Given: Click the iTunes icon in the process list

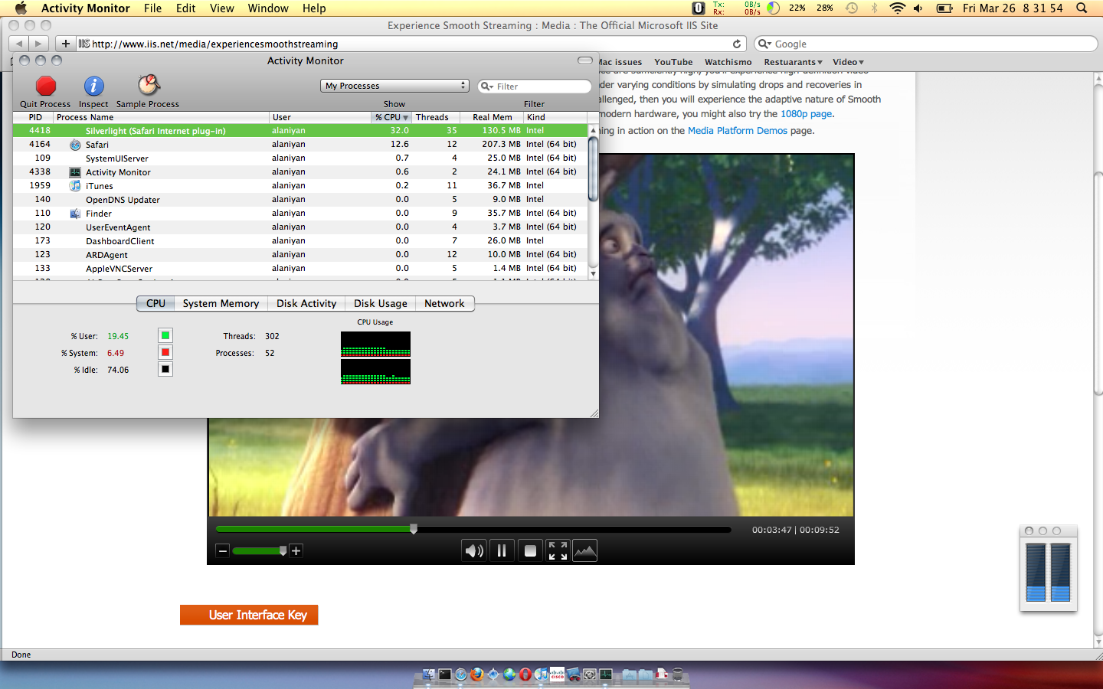Looking at the screenshot, I should [75, 186].
